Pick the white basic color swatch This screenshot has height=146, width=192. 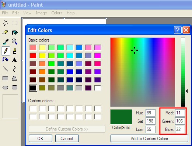point(98,88)
